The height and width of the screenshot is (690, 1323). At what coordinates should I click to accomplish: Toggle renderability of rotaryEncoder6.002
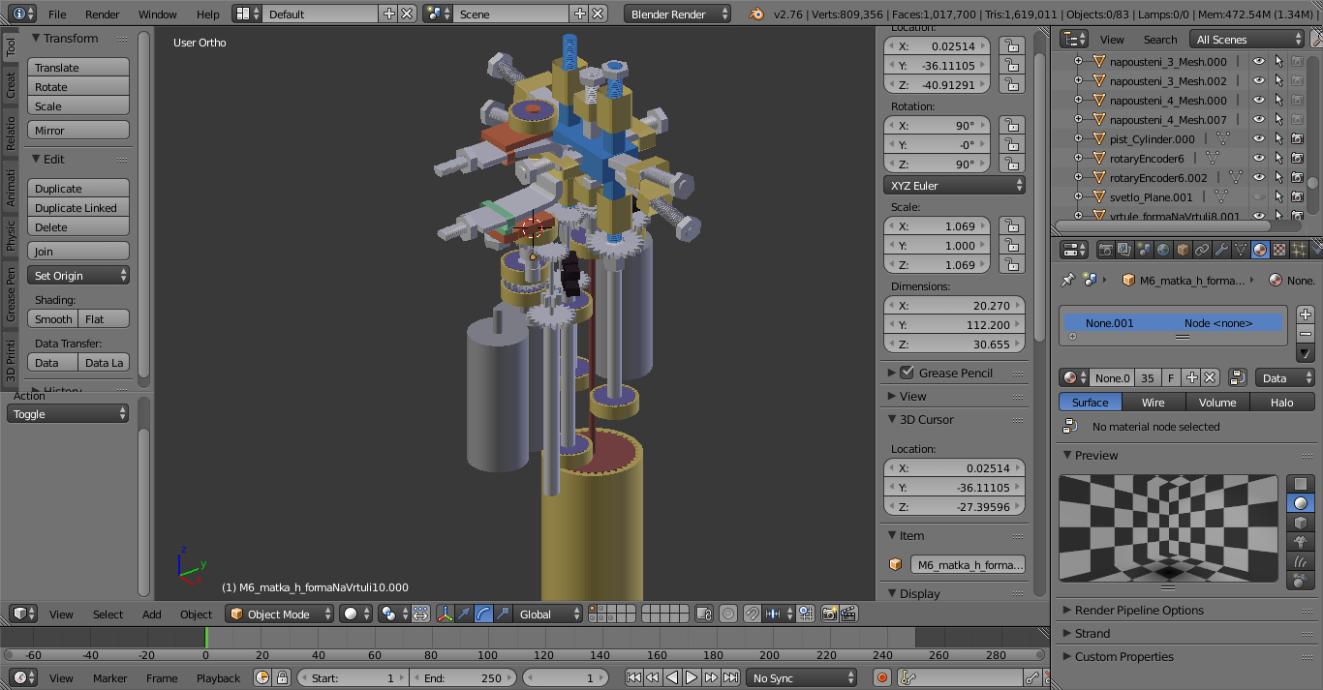[1297, 177]
